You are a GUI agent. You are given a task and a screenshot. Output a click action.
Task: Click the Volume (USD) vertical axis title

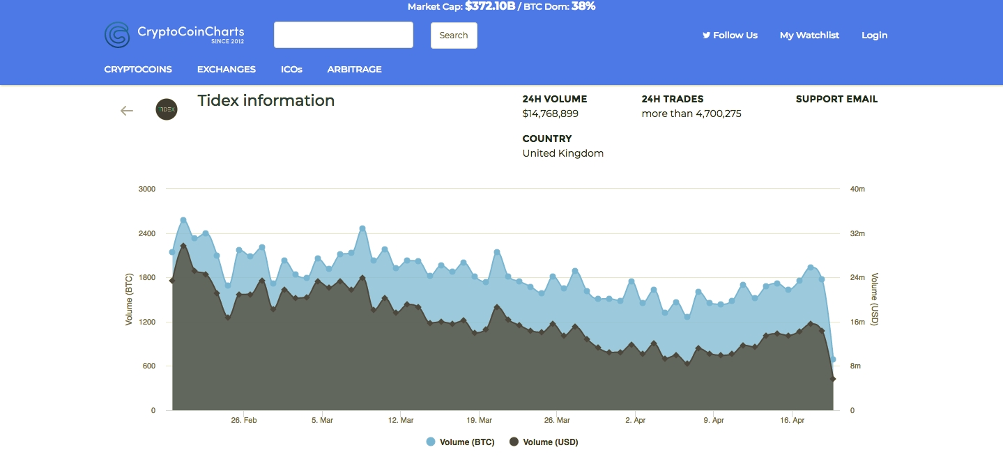[875, 299]
